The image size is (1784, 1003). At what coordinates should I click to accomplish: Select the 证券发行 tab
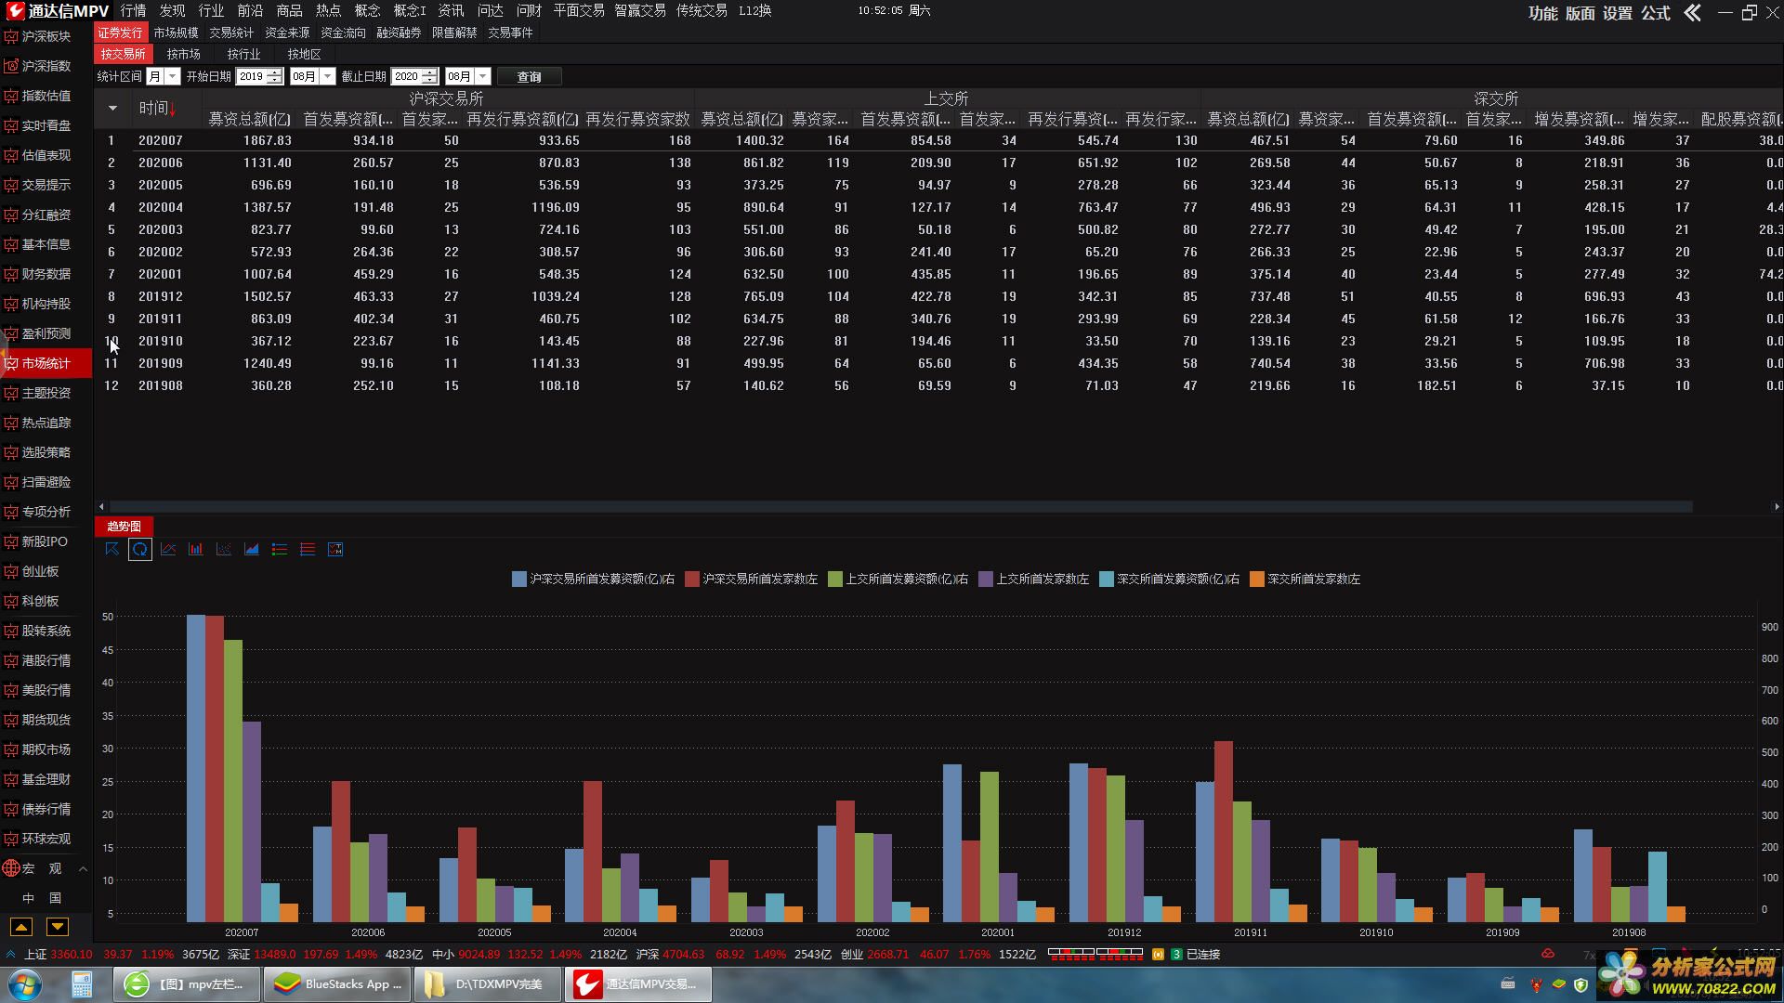point(120,33)
